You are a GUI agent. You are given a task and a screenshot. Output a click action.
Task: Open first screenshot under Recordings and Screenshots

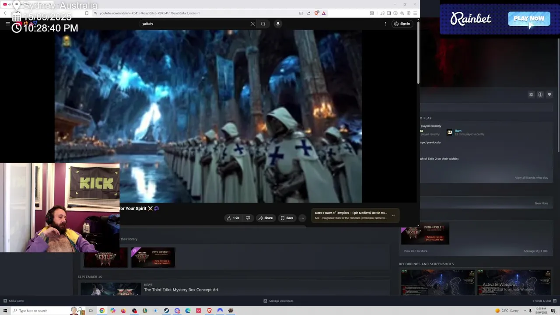pyautogui.click(x=438, y=283)
